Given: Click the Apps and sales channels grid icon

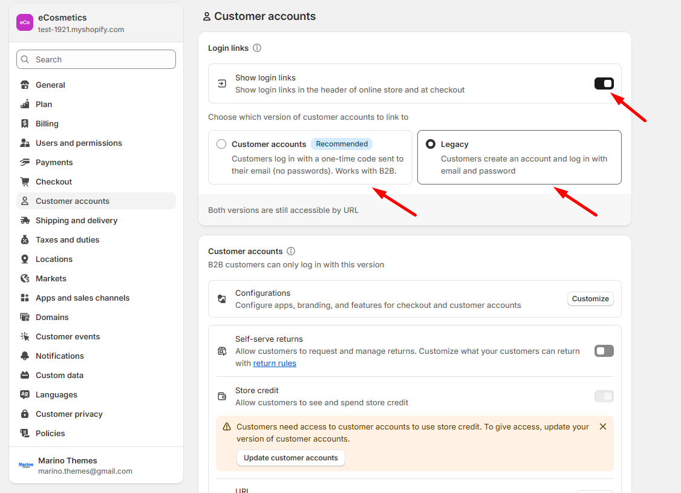Looking at the screenshot, I should (x=25, y=298).
